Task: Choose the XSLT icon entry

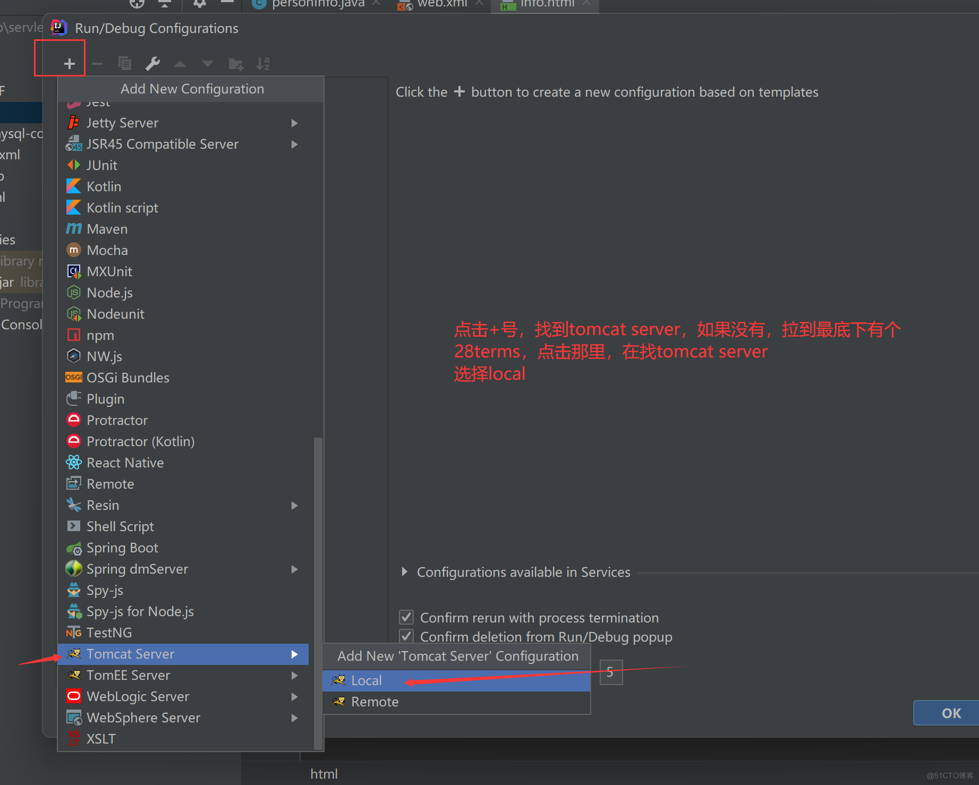Action: tap(74, 739)
